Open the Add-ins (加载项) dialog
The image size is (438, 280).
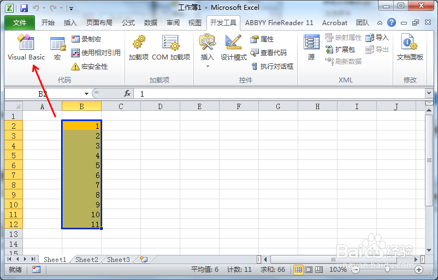139,47
